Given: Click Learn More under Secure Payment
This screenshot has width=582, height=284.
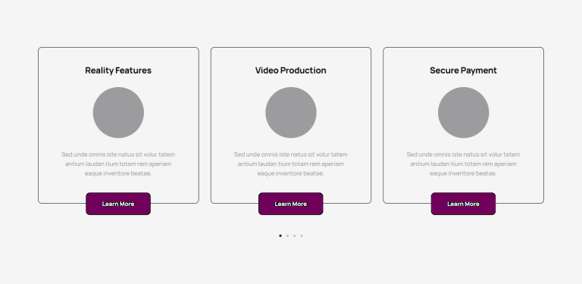Looking at the screenshot, I should [463, 204].
